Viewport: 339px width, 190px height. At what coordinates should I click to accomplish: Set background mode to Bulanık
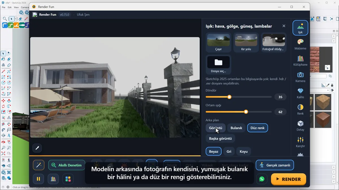pyautogui.click(x=236, y=128)
